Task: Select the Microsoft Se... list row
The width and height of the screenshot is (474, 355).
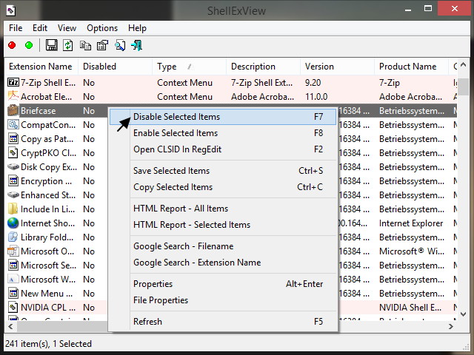Action: click(x=56, y=266)
